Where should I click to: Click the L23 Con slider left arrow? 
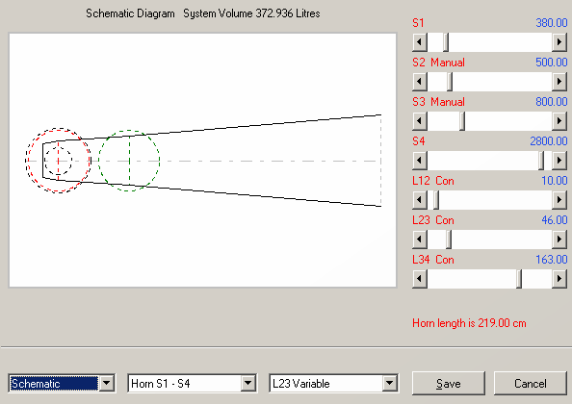click(420, 240)
